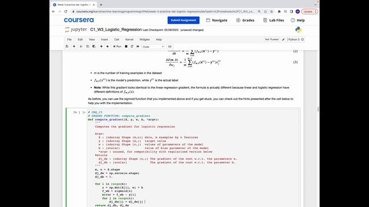Click the share icon in address bar
369x207 pixels.
click(x=265, y=11)
